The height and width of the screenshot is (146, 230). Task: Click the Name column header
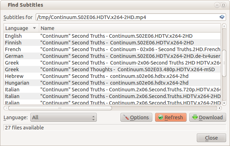click(x=130, y=28)
